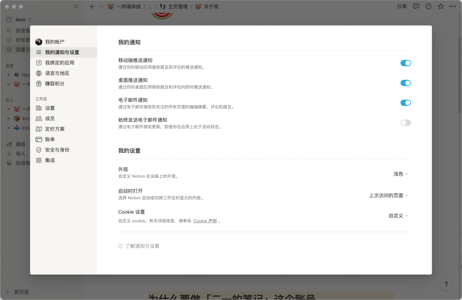Expand Arc page tree arrow
This screenshot has width=462, height=300.
point(9,118)
